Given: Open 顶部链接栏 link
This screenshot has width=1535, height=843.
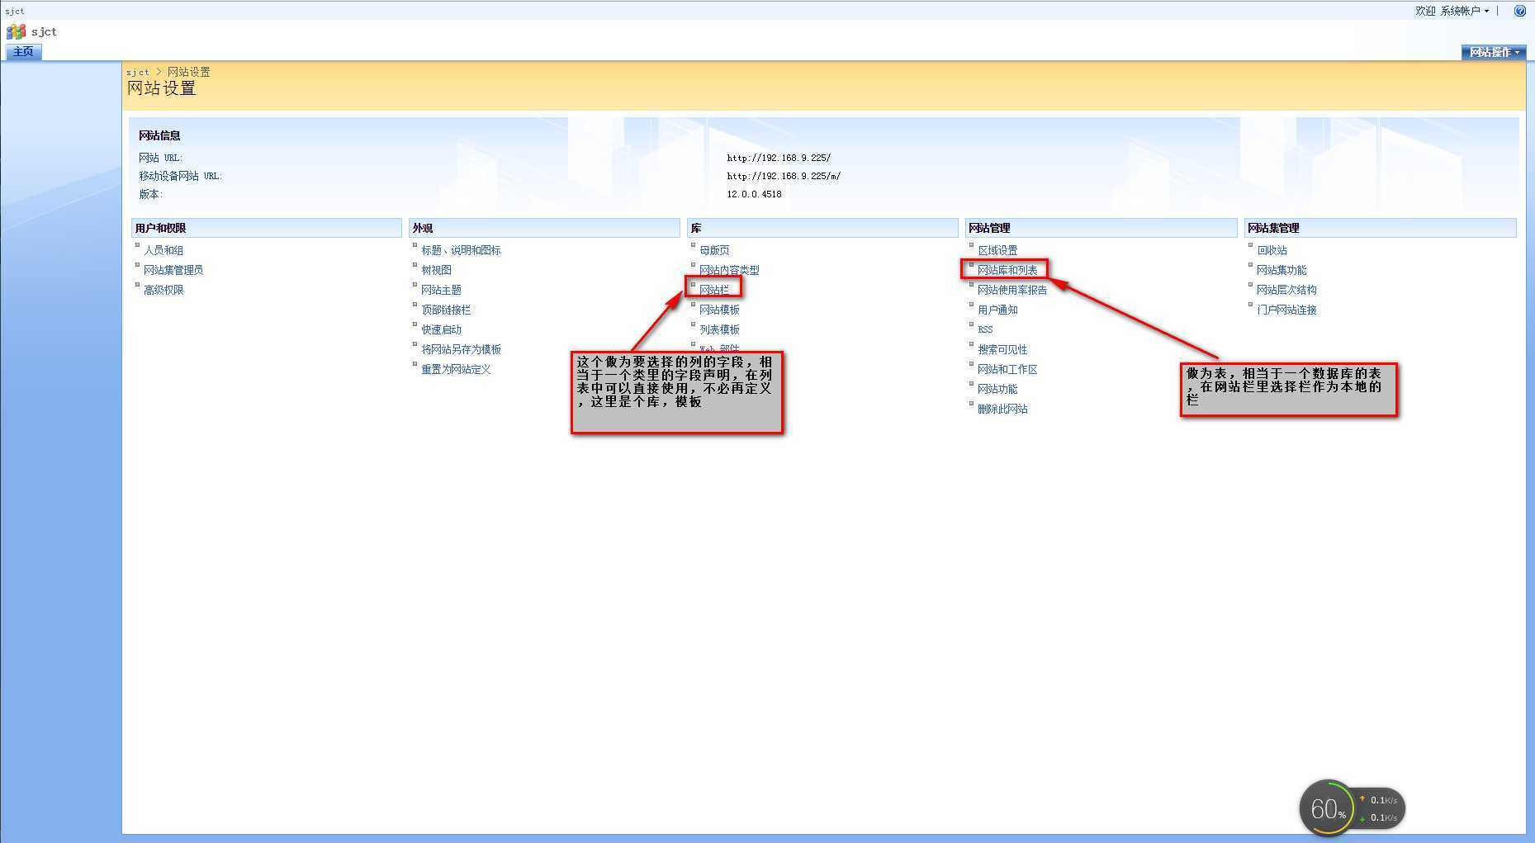Looking at the screenshot, I should (x=446, y=310).
